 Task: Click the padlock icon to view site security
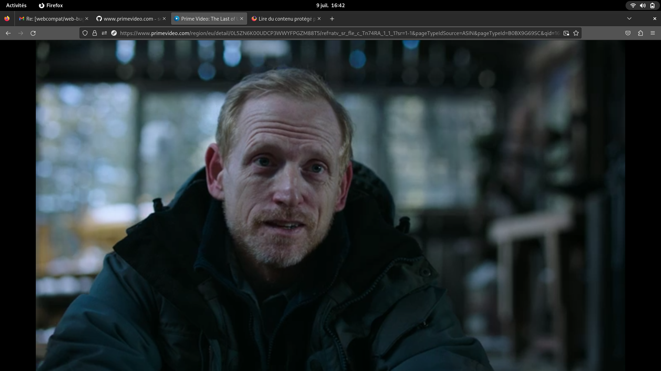(x=95, y=33)
